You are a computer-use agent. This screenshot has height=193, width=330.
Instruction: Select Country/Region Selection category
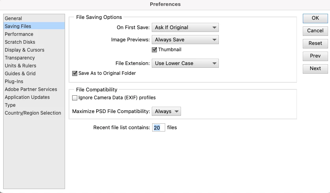tap(33, 113)
